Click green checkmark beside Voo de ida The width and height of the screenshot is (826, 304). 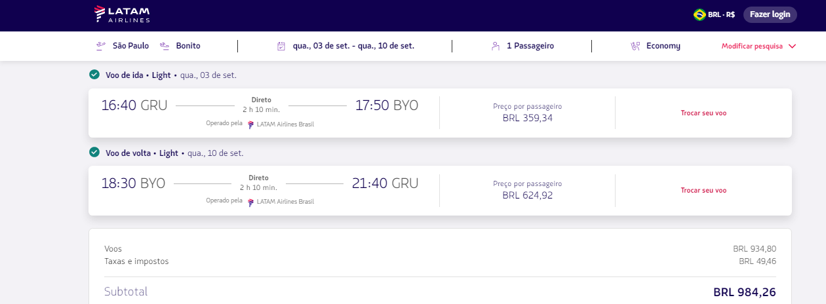[94, 75]
